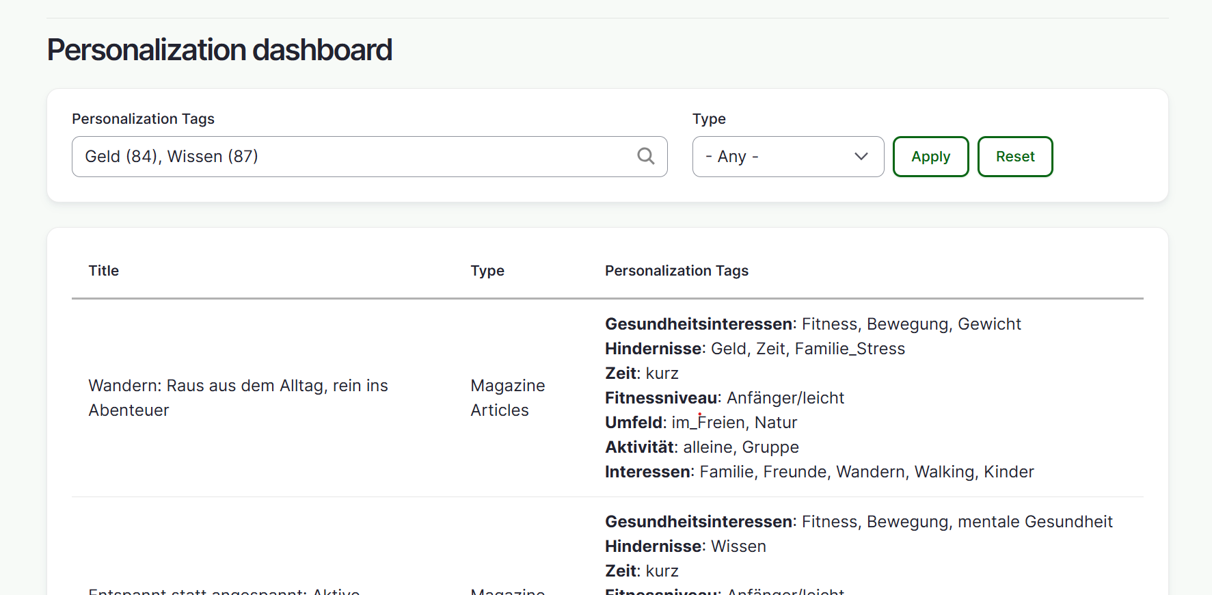Screen dimensions: 1212x595
Task: Click the chevron arrow on the Any select
Action: coord(861,157)
